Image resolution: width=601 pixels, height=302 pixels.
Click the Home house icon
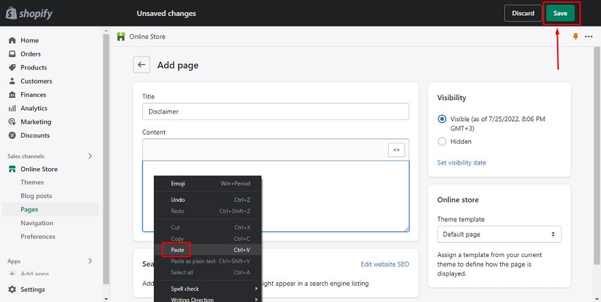(12, 40)
